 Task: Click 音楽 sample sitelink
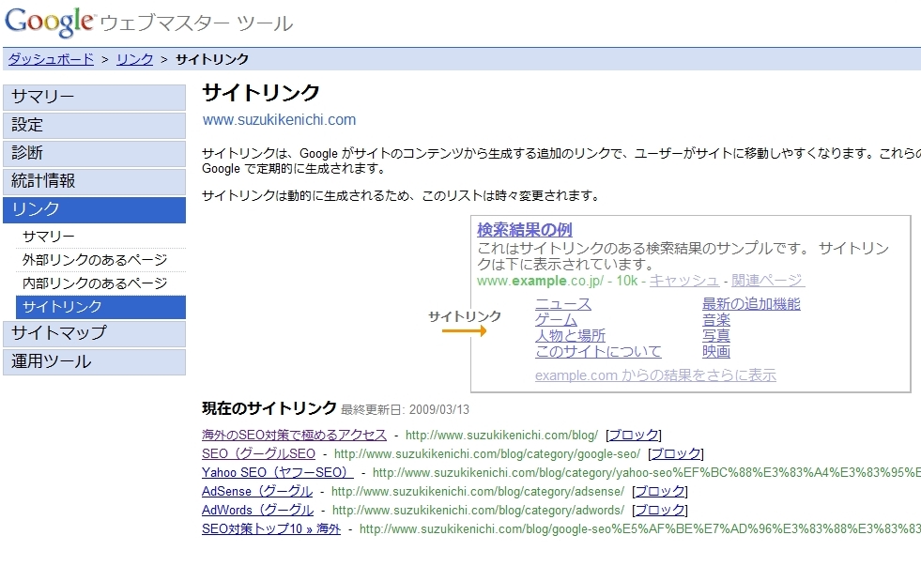716,320
